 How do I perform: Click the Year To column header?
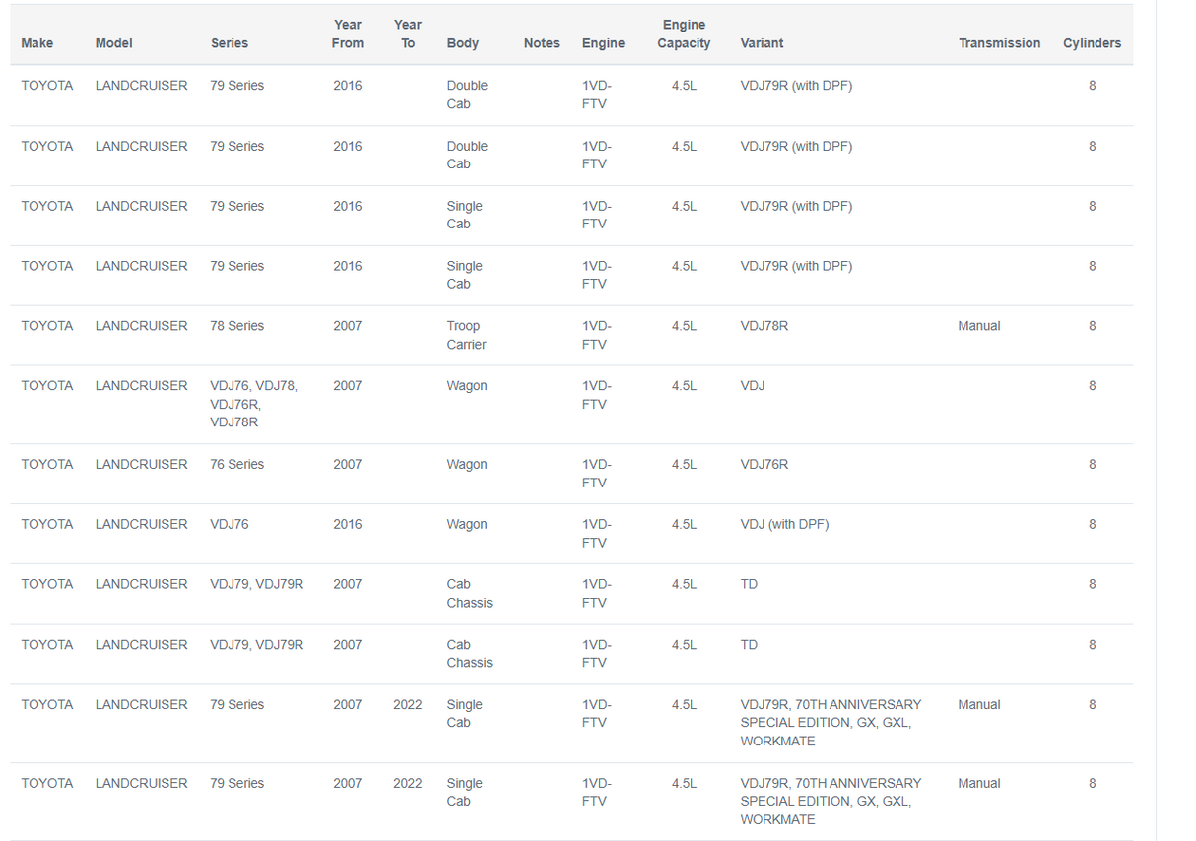[408, 34]
